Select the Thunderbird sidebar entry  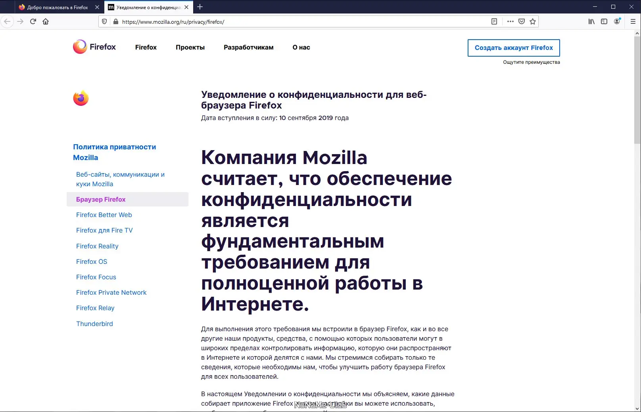pyautogui.click(x=95, y=324)
